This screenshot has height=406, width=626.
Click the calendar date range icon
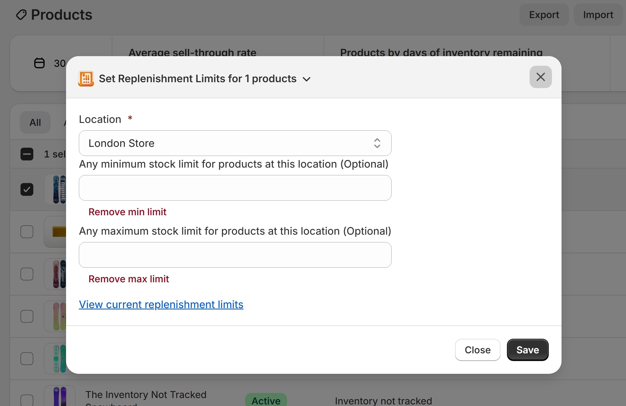(x=39, y=63)
